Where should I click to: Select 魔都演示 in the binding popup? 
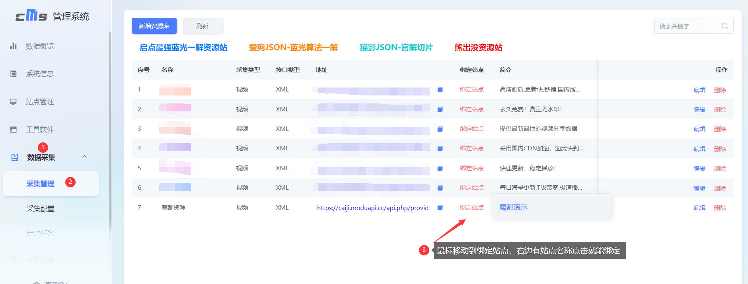(513, 207)
